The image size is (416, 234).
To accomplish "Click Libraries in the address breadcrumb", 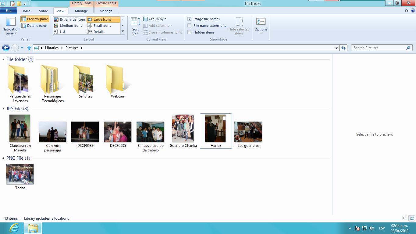I will pos(52,48).
